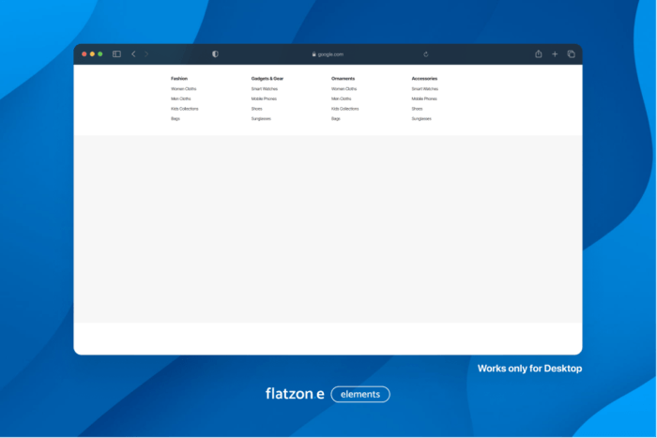Select the Fashion menu heading
Viewport: 657px width, 438px height.
pos(178,79)
